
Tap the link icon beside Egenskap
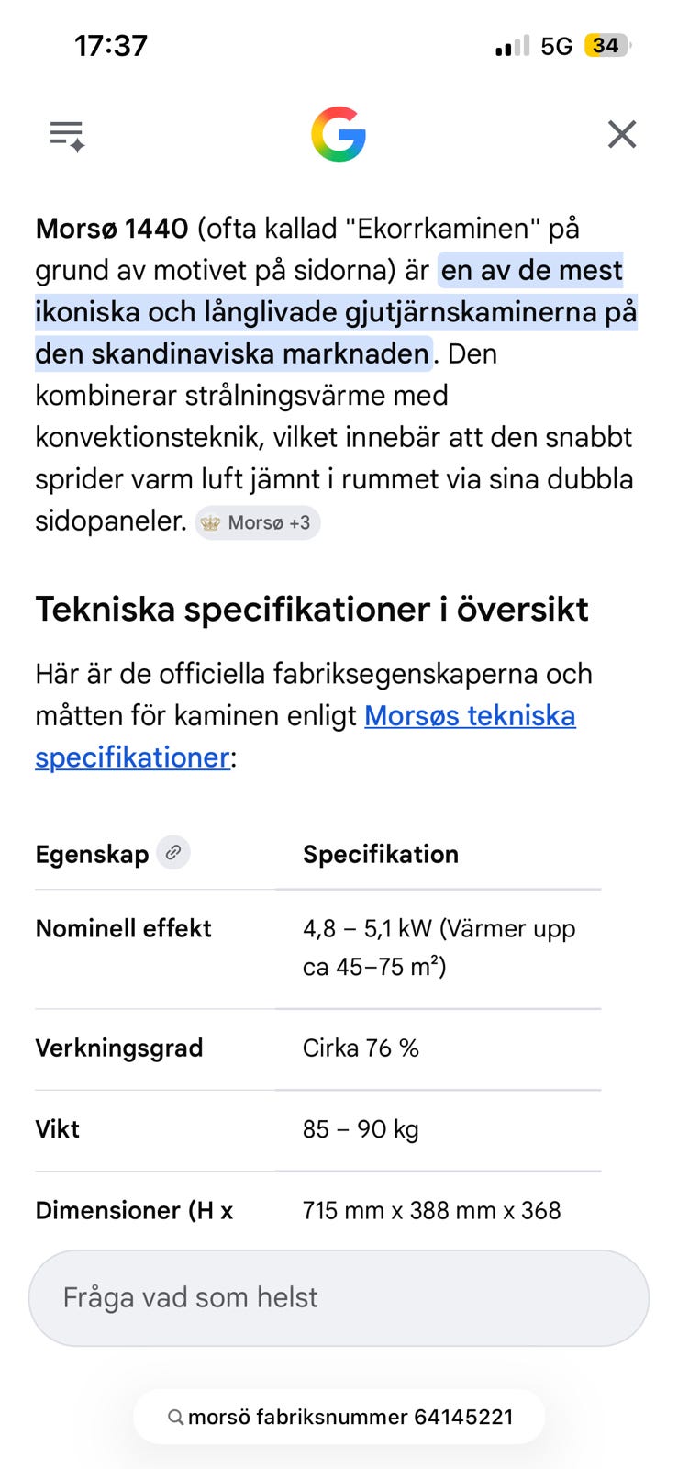click(x=173, y=853)
